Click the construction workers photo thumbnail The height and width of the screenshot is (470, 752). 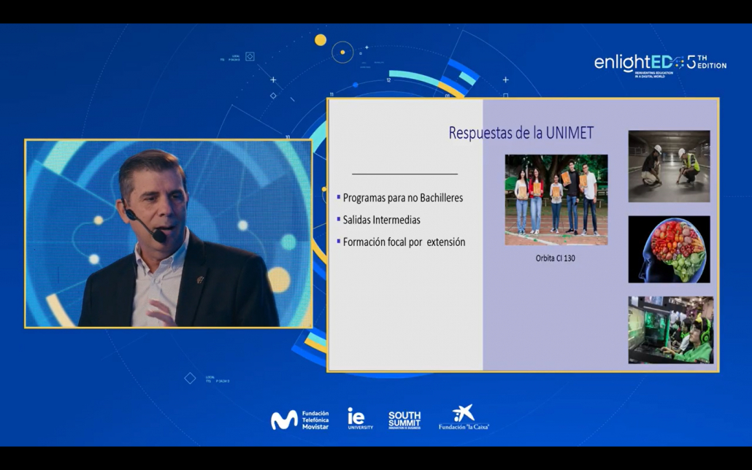[x=669, y=166]
